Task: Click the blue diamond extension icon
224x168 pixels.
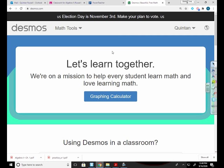Action: point(192,8)
